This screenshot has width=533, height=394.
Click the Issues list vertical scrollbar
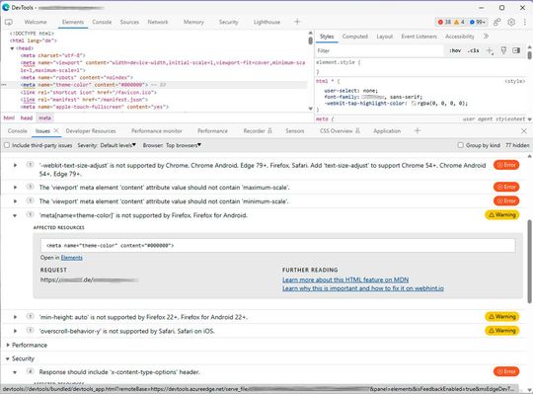pyautogui.click(x=529, y=262)
